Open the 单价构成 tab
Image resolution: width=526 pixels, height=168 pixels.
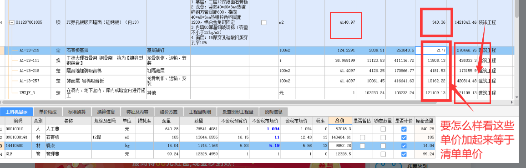click(48, 112)
